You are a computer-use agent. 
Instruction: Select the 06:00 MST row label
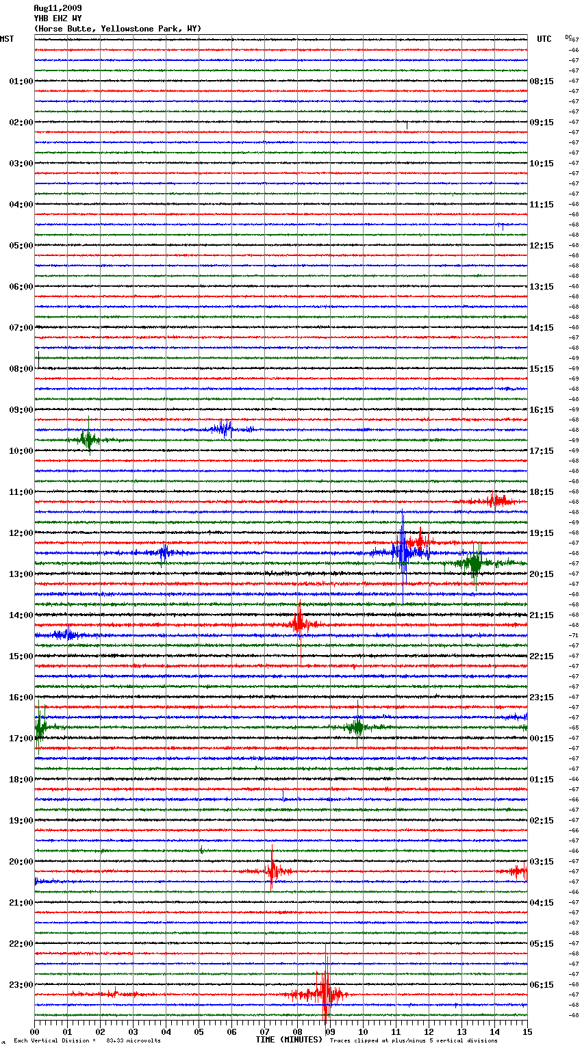click(x=21, y=287)
